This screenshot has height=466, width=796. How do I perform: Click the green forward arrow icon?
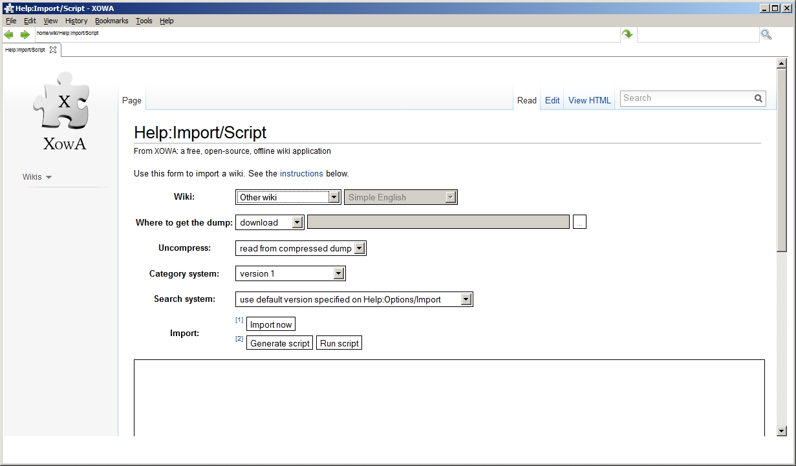point(25,34)
